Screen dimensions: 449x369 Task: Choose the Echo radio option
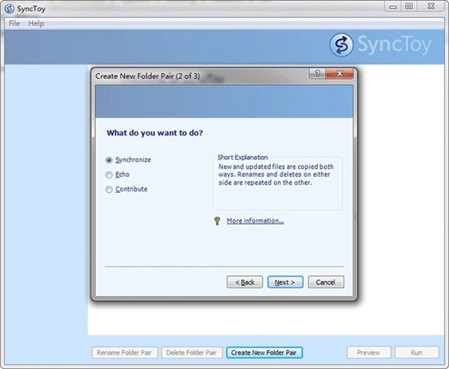click(109, 175)
